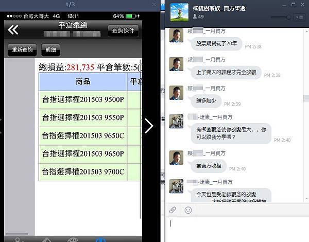The width and height of the screenshot is (309, 242).
Task: Click in the message input field
Action: pos(236,230)
